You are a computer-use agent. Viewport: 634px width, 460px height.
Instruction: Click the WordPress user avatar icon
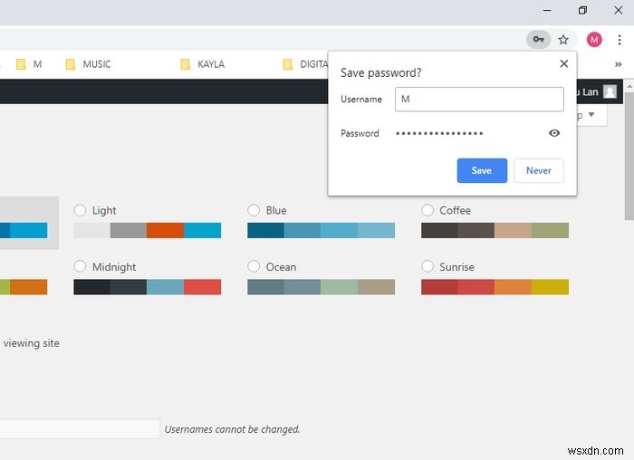(610, 91)
